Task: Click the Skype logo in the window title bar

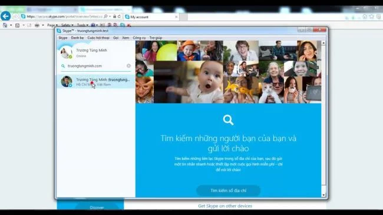Action: (59, 31)
